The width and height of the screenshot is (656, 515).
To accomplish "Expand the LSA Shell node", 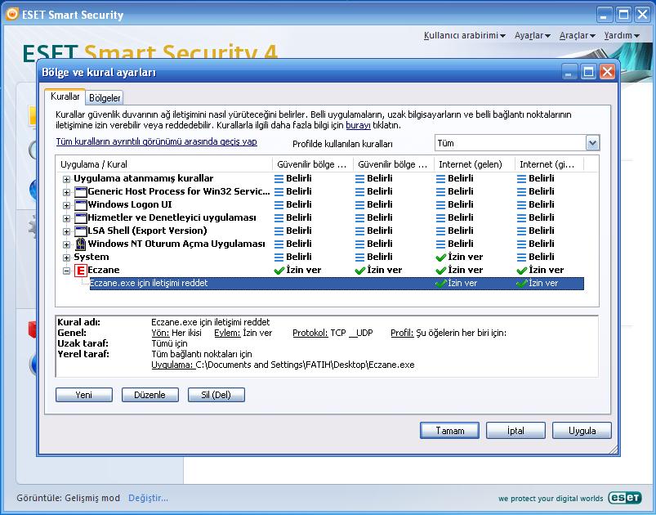I will click(x=66, y=231).
